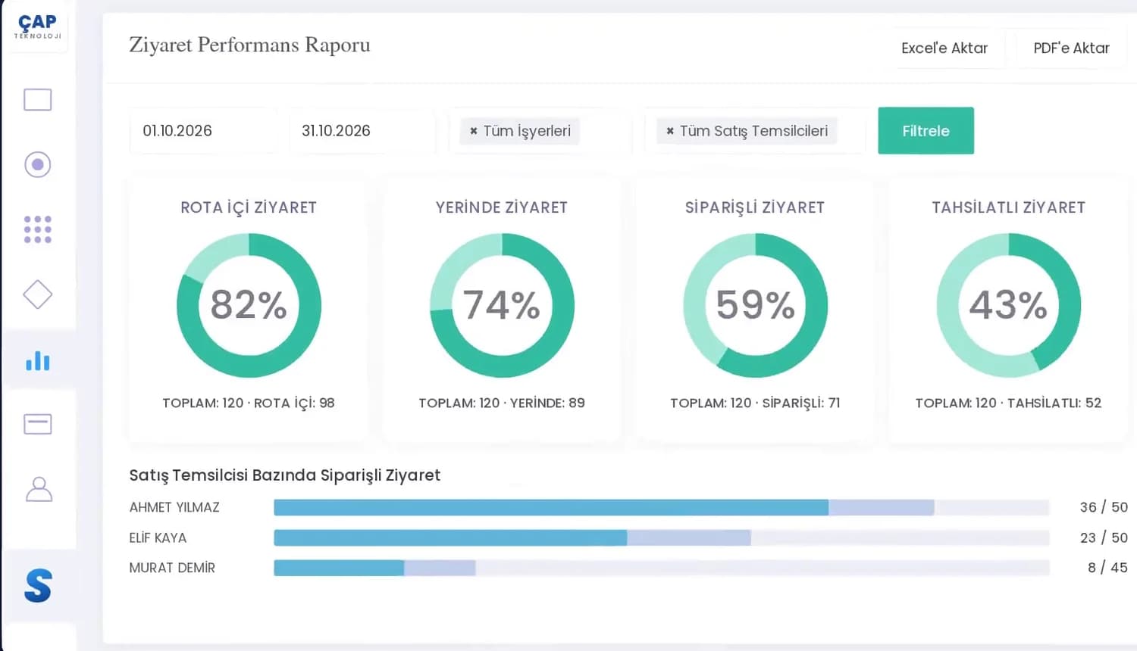The image size is (1137, 651).
Task: Open the dots grid icon in sidebar
Action: (x=38, y=229)
